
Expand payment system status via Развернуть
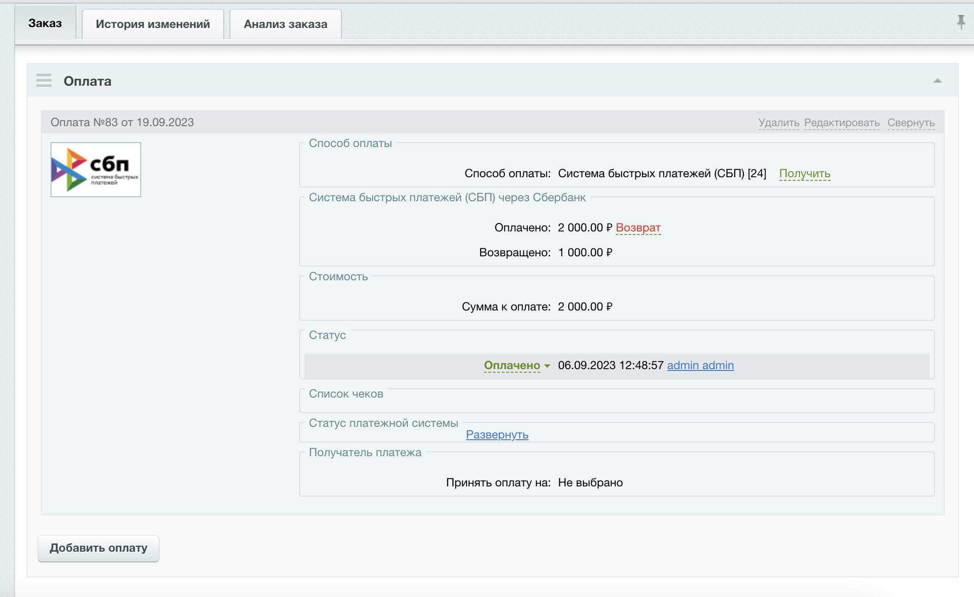tap(497, 434)
